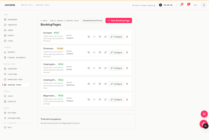
Task: Click book icon in Allgemeine row
Action: tap(100, 100)
